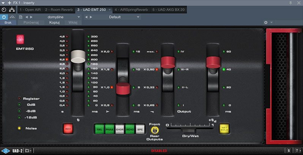Image resolution: width=303 pixels, height=155 pixels.
Task: Step to previous Default program arrow
Action: point(86,17)
